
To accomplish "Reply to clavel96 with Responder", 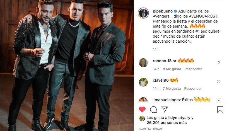I will [193, 89].
